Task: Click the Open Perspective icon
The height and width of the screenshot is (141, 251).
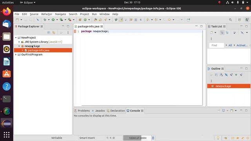Action: tap(240, 20)
